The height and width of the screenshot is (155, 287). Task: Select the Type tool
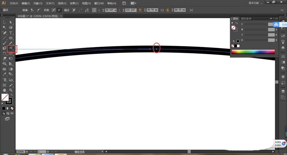tap(11, 33)
